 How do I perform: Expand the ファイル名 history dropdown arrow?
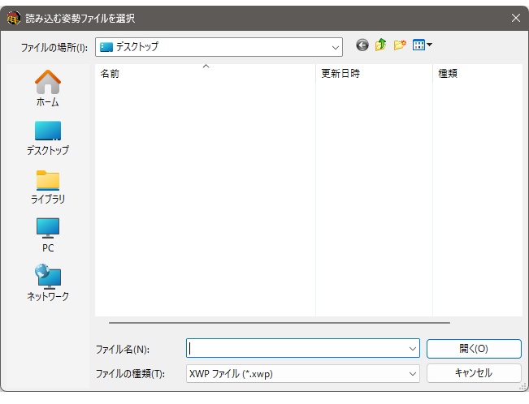pyautogui.click(x=412, y=349)
